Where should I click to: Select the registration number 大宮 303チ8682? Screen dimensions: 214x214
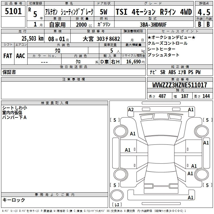(x=101, y=39)
